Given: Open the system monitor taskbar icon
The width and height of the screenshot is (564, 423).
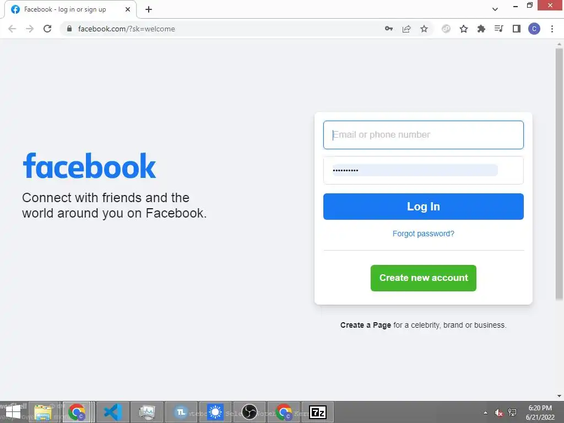Looking at the screenshot, I should 147,412.
